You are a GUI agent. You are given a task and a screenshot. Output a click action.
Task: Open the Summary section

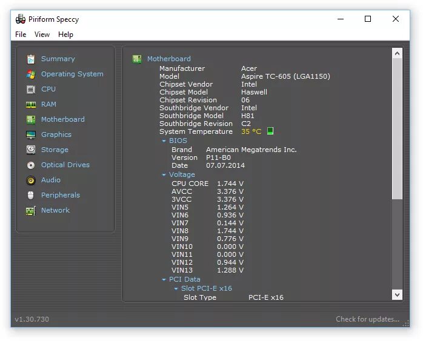58,59
